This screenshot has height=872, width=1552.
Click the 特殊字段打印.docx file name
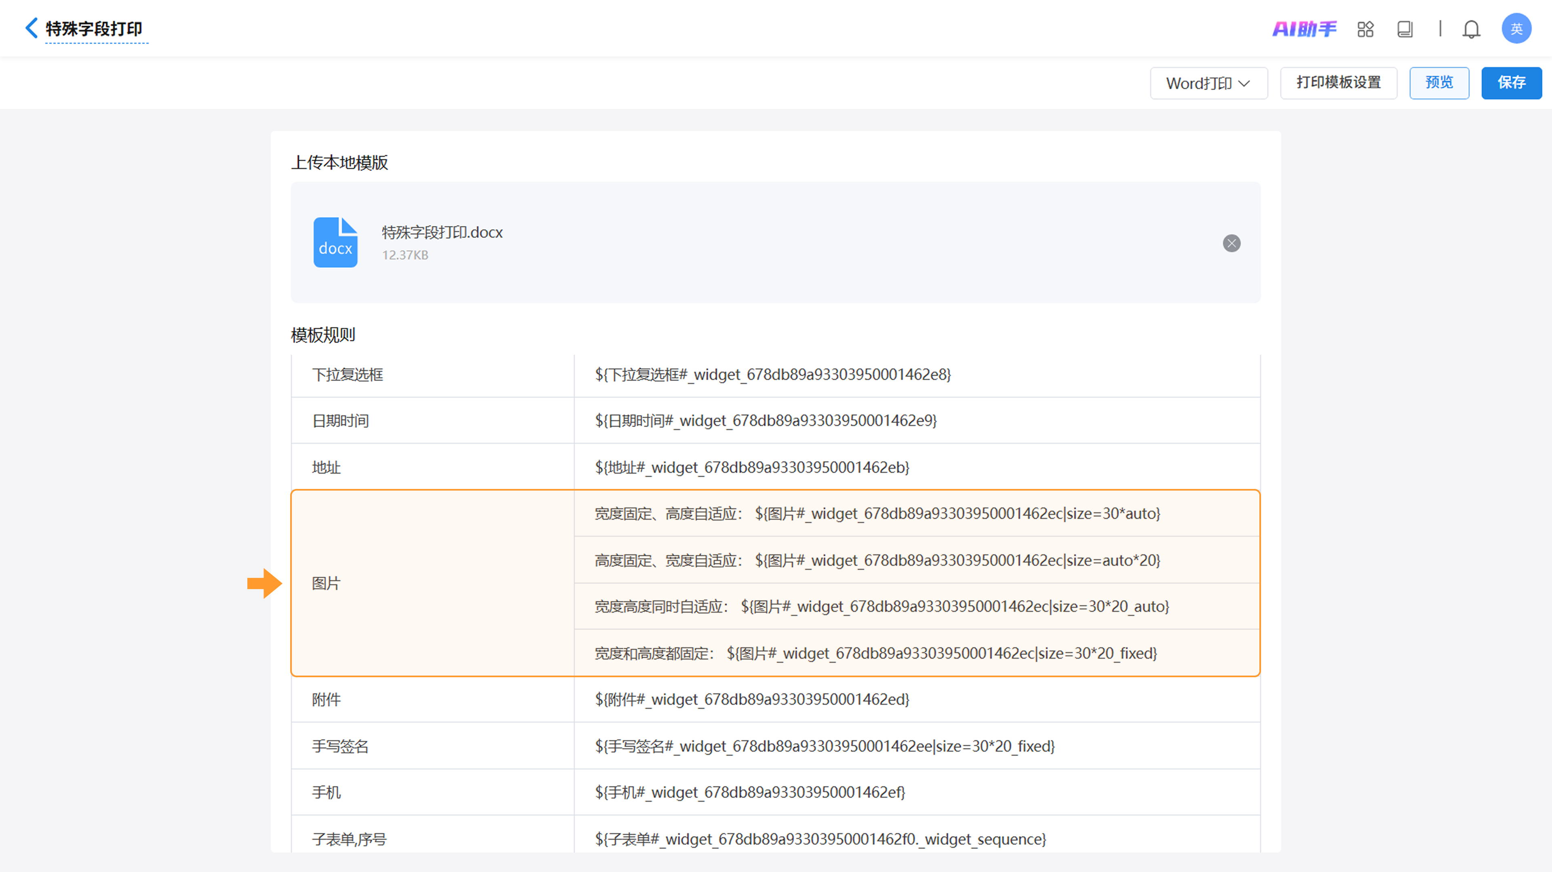(442, 232)
